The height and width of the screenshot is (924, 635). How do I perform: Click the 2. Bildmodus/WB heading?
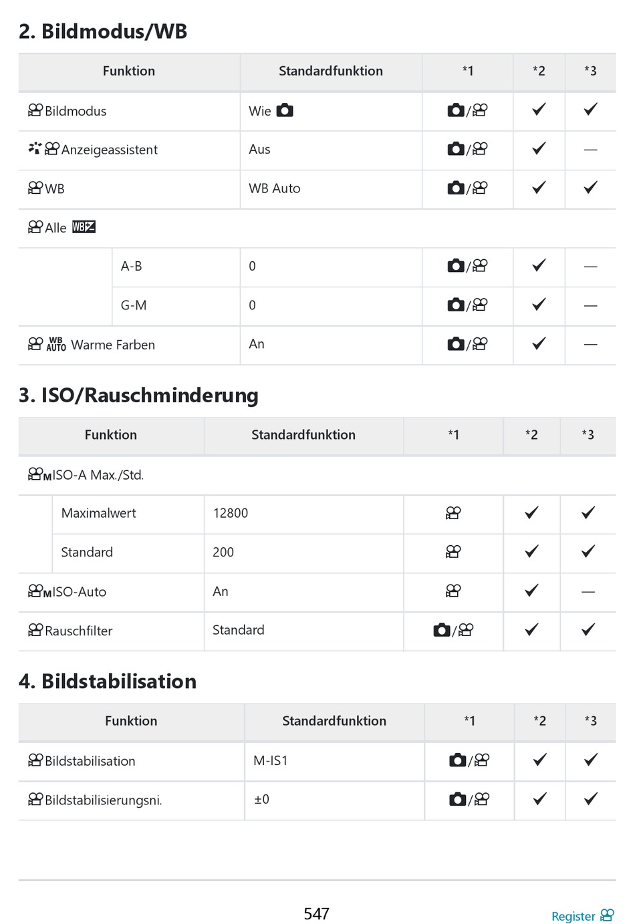[x=103, y=31]
